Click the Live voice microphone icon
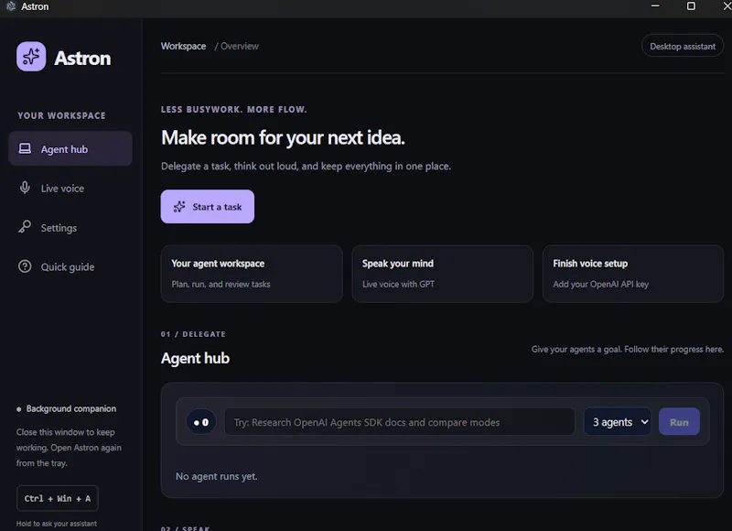Viewport: 732px width, 531px height. coord(25,188)
